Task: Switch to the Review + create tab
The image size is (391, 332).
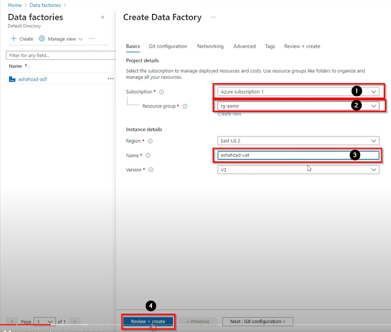Action: pyautogui.click(x=302, y=46)
